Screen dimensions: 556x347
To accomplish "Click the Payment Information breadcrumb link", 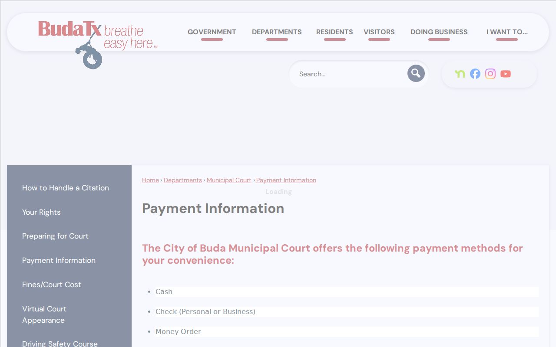I will [286, 180].
